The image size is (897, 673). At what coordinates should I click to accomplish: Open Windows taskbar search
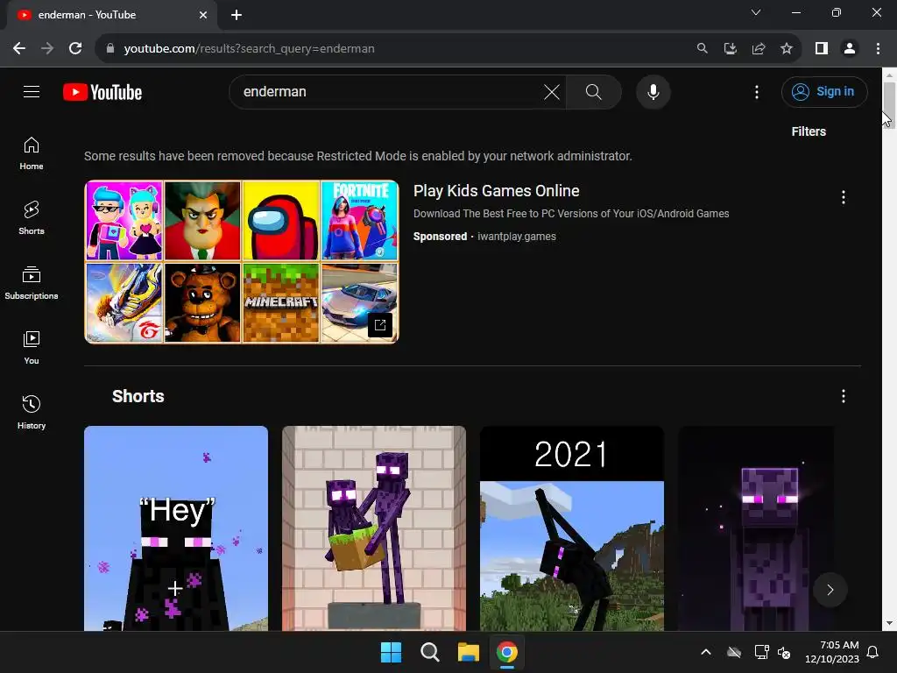coord(429,652)
